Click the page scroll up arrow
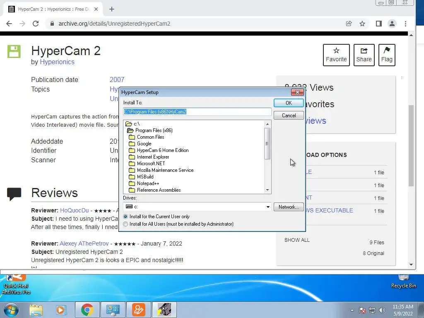 point(411,35)
